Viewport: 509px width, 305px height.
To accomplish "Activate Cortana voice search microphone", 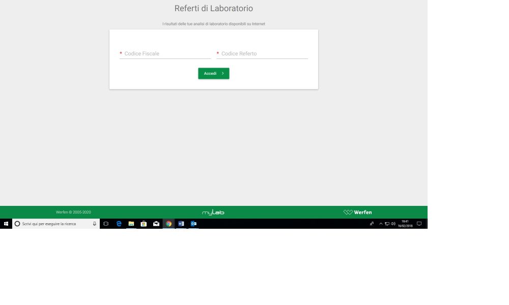I will [x=94, y=224].
